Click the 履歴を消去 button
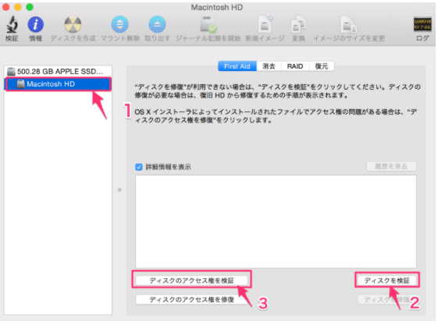The width and height of the screenshot is (438, 325). click(391, 167)
